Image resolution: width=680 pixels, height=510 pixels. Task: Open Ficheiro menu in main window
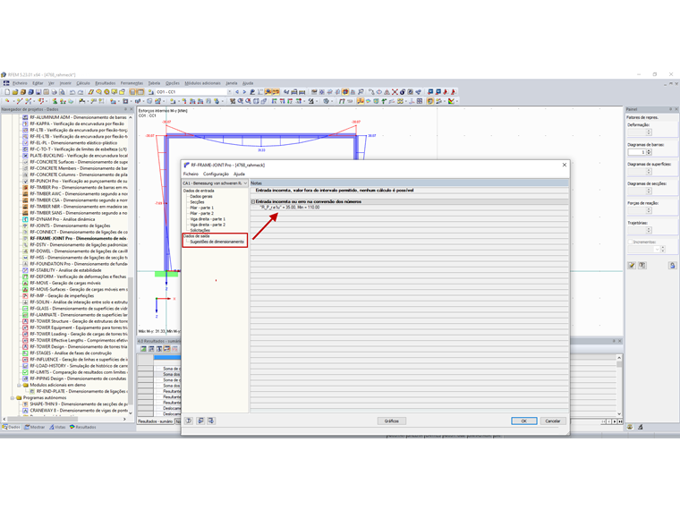coord(20,83)
